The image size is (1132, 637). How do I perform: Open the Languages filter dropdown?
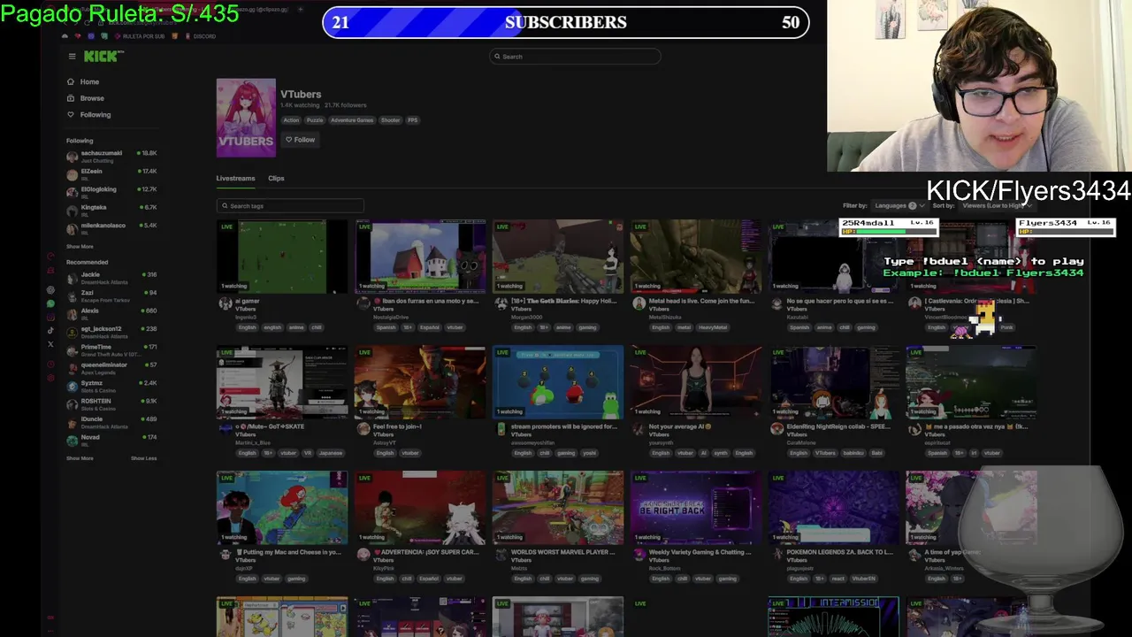899,205
